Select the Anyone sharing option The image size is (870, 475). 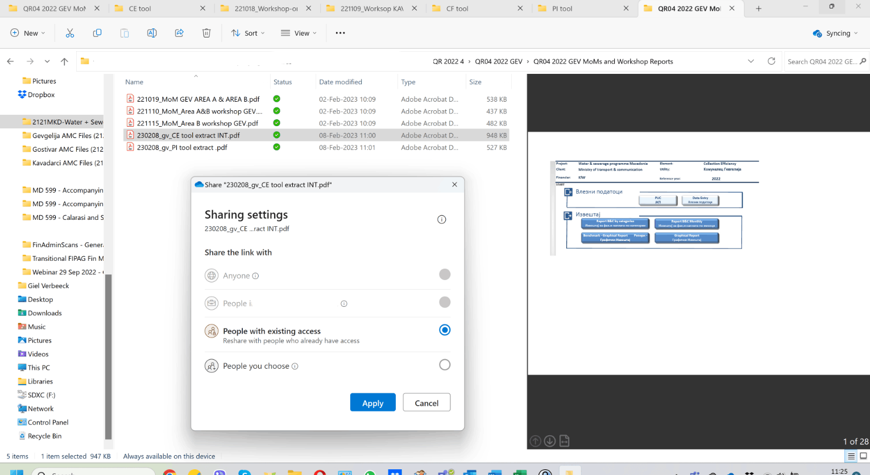click(x=445, y=274)
